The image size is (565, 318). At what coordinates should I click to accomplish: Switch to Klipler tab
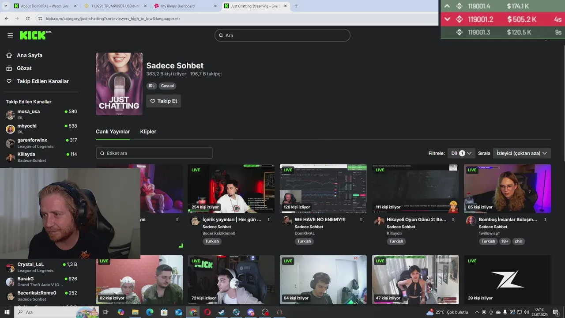point(148,132)
